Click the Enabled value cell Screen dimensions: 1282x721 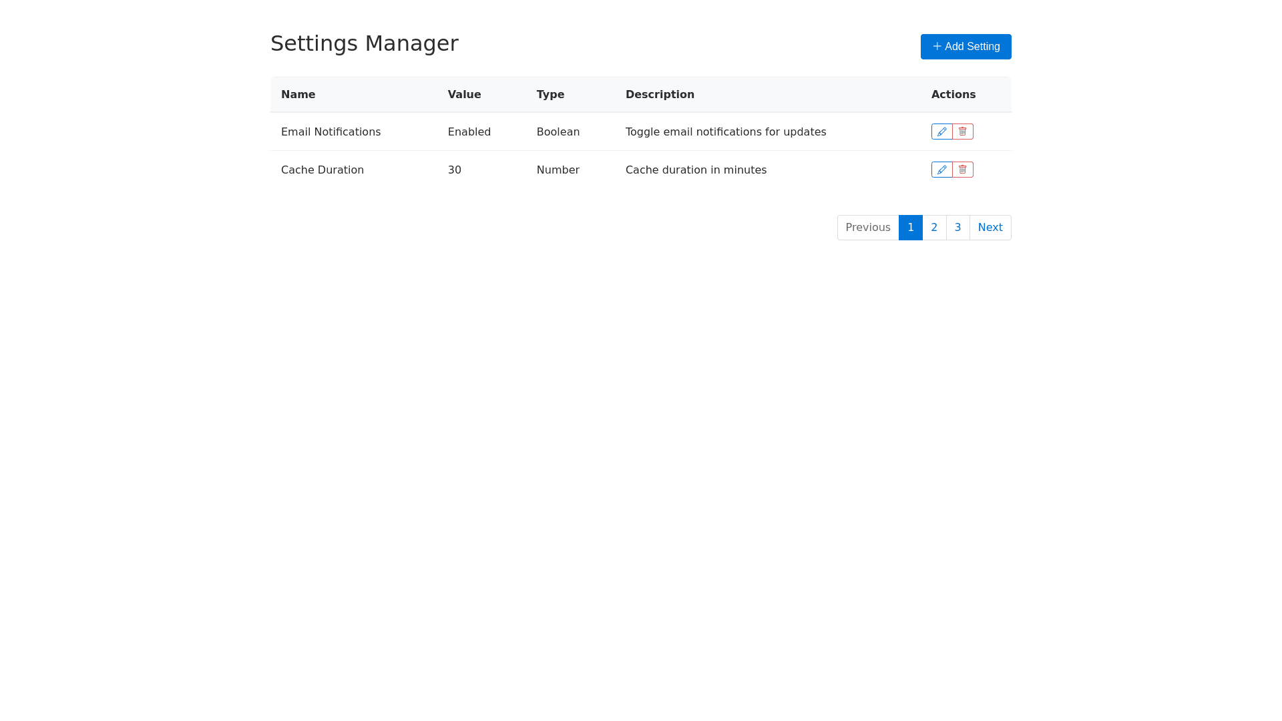point(469,132)
